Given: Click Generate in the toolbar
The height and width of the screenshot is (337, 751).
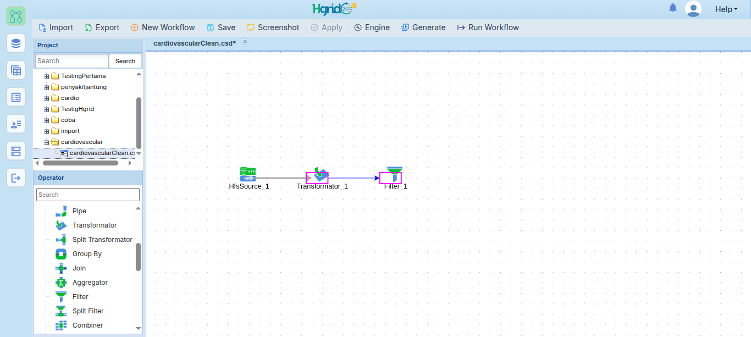Looking at the screenshot, I should click(x=423, y=27).
